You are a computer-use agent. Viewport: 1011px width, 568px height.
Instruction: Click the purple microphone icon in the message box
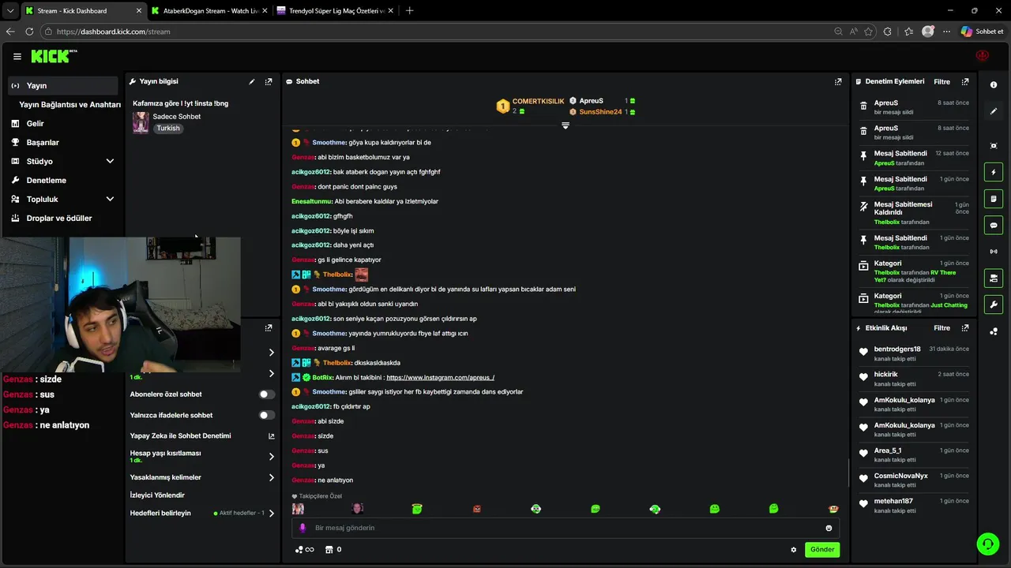tap(303, 528)
